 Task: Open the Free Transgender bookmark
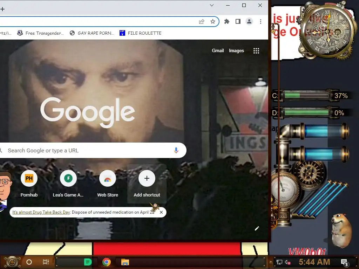click(x=41, y=33)
